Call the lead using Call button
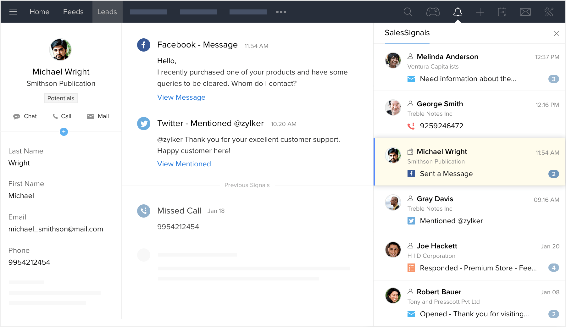The height and width of the screenshot is (327, 566). tap(62, 116)
